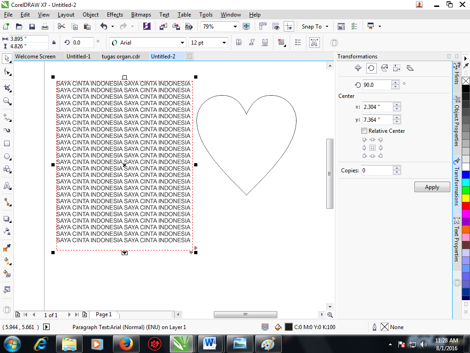
Task: Open the Bitmaps menu
Action: [x=141, y=14]
